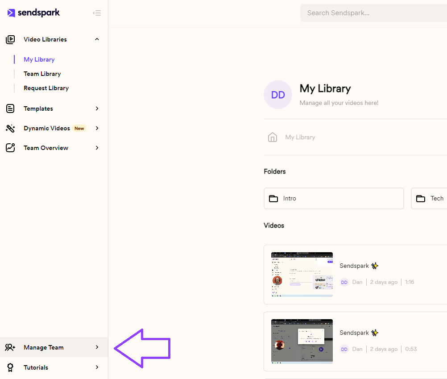Viewport: 447px width, 379px height.
Task: Click the Sendspark logo
Action: click(33, 13)
